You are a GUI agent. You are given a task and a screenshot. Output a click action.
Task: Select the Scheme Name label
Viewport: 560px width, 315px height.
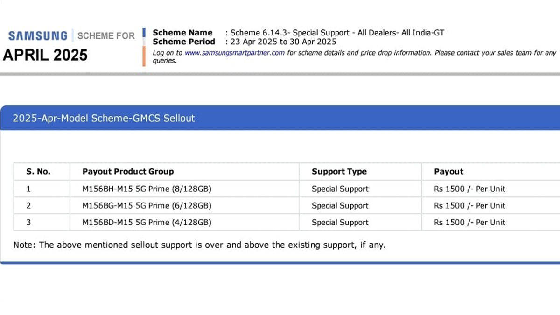(x=182, y=33)
